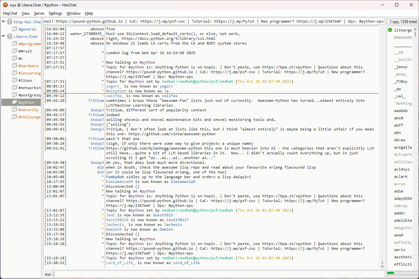Collapse the Libera.Chat server tree
This screenshot has width=419, height=279.
coord(4,36)
